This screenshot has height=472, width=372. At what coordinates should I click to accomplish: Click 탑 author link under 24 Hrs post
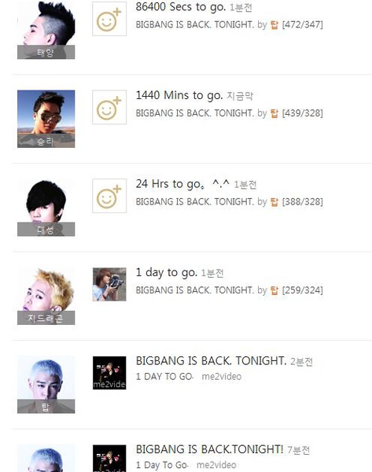point(274,201)
